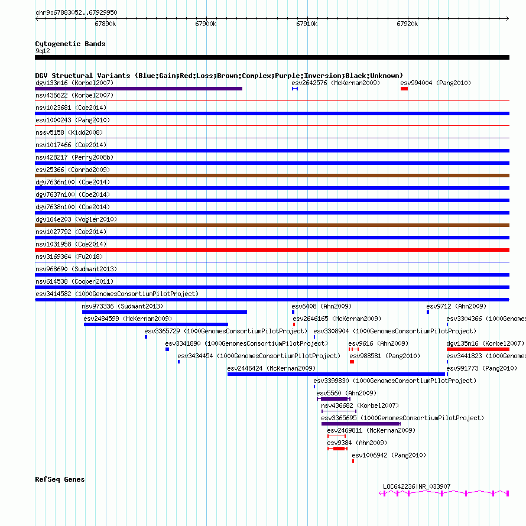This screenshot has width=526, height=526.
Task: Open the nsv1031958 (Coe2014) label
Action: coord(71,244)
